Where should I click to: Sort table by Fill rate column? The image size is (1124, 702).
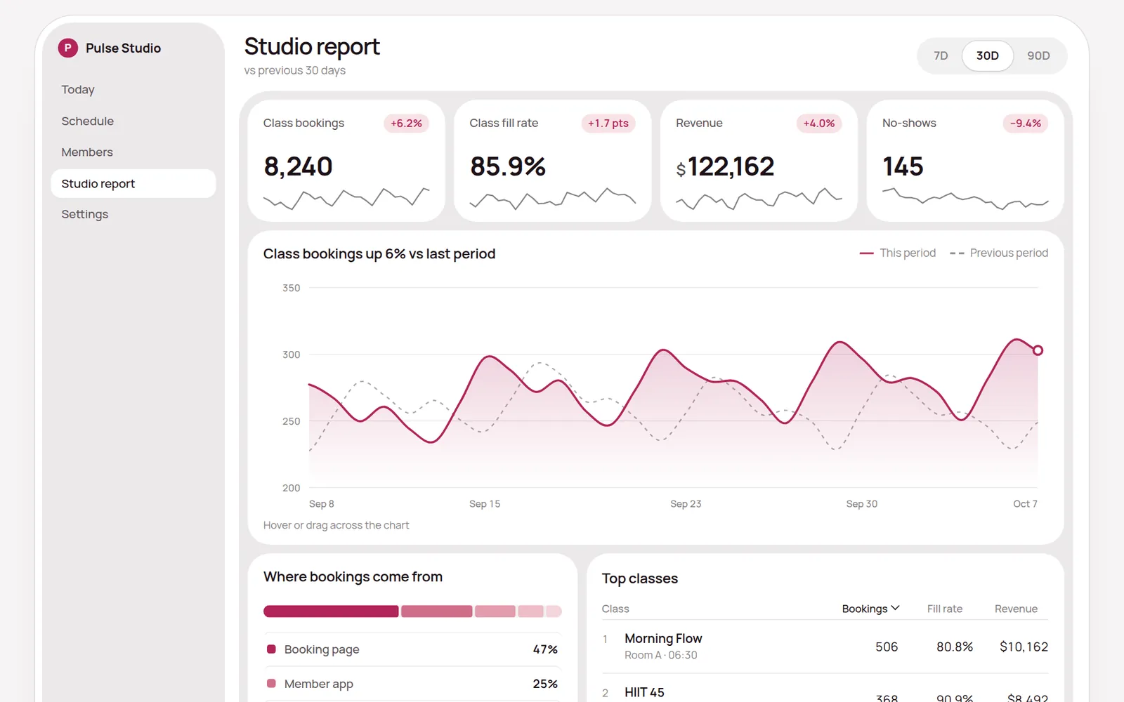[x=944, y=609]
